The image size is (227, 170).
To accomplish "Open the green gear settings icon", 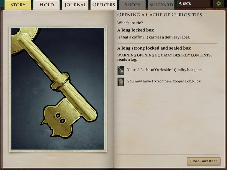I will click(219, 3).
